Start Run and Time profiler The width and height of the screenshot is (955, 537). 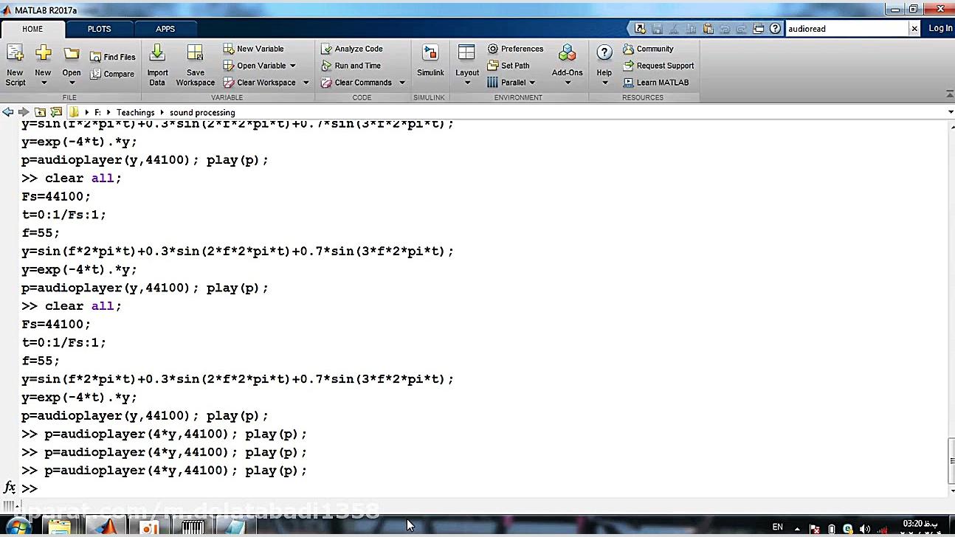pyautogui.click(x=351, y=66)
